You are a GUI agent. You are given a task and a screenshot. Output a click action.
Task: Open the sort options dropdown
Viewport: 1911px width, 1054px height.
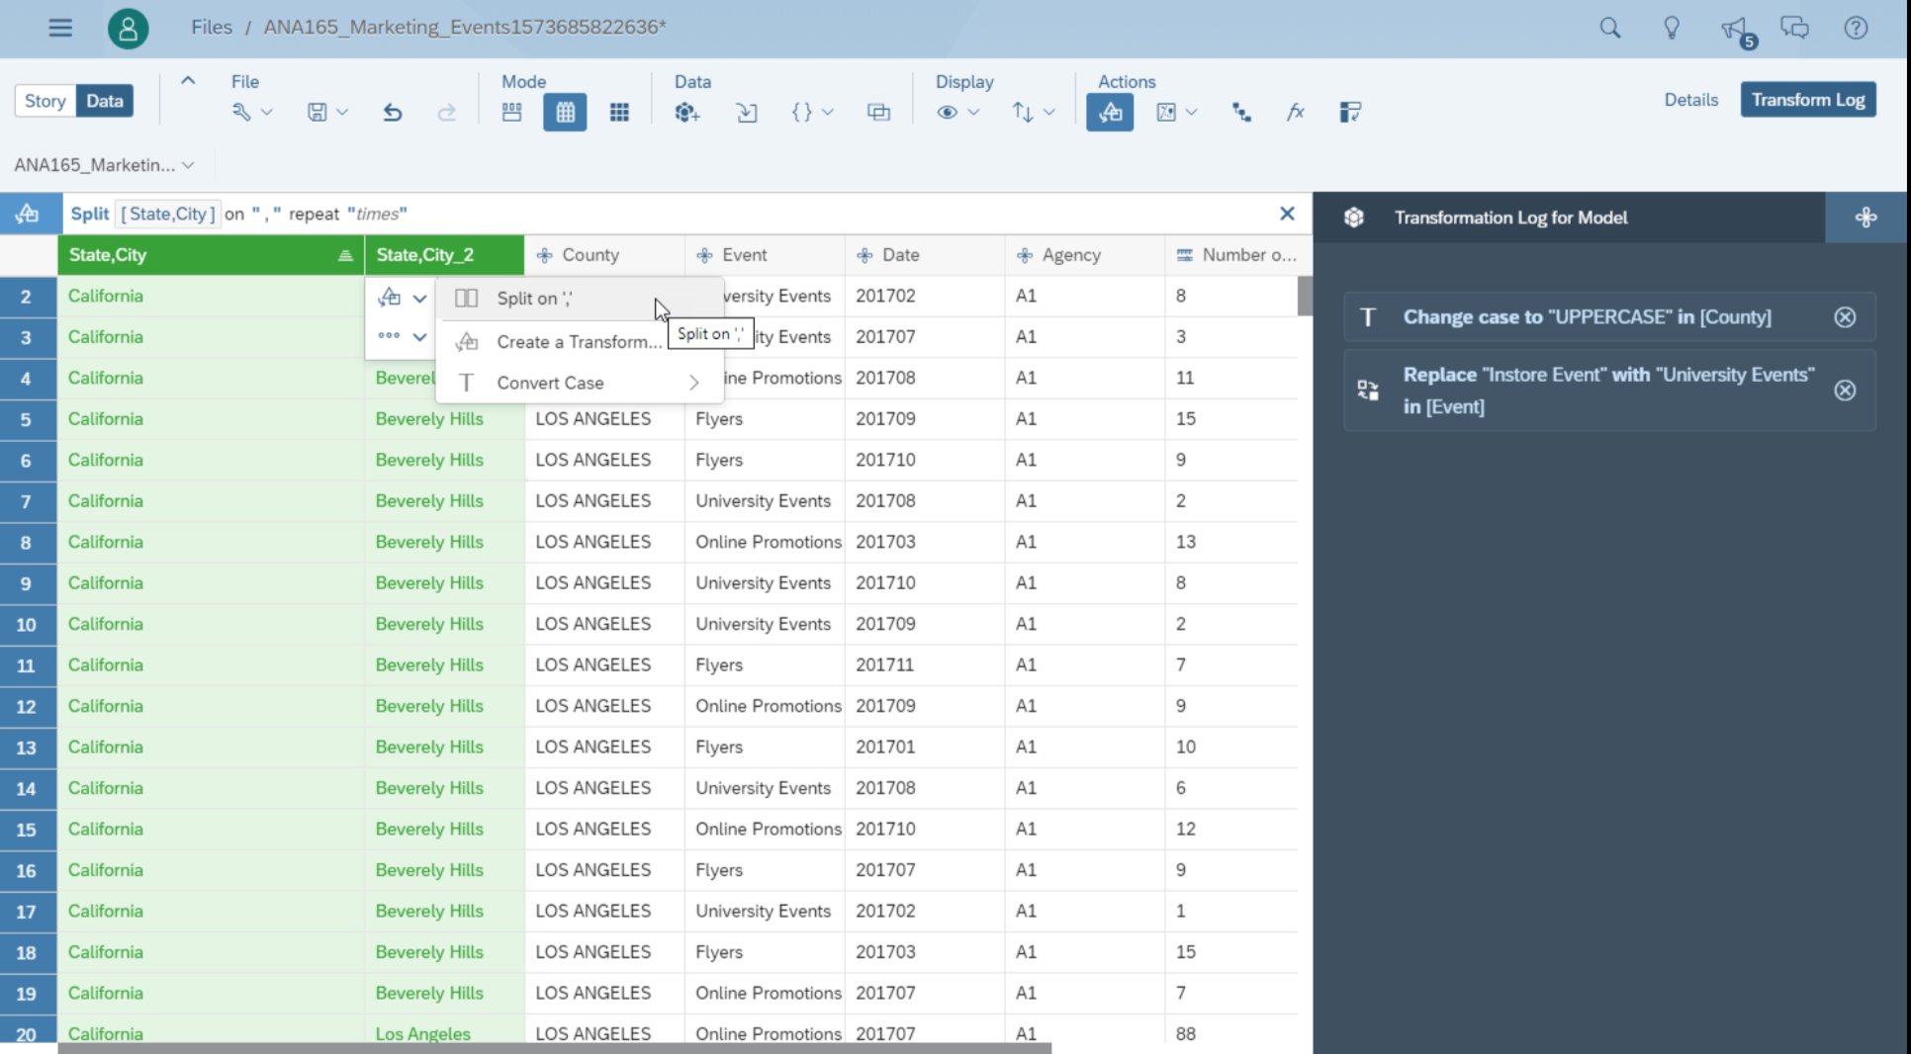point(1034,112)
